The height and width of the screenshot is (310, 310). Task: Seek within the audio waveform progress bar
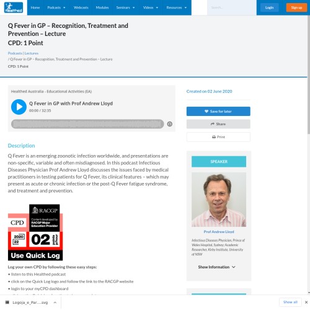point(87,124)
